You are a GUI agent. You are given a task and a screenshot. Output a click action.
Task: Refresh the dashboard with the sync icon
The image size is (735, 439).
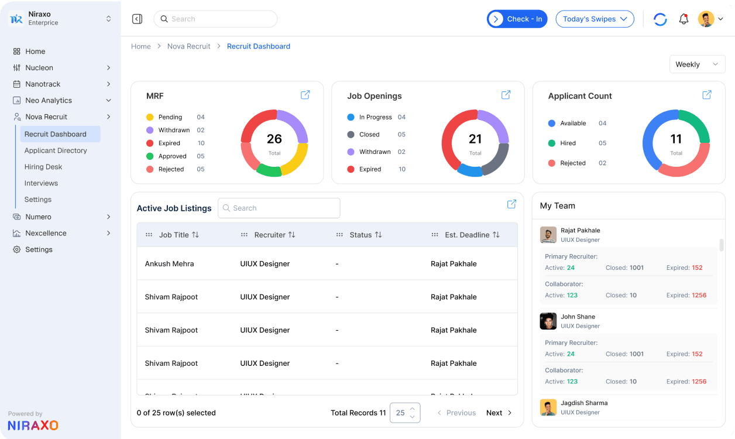point(660,19)
